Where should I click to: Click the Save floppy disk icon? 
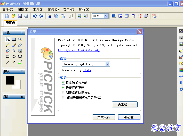(20, 16)
